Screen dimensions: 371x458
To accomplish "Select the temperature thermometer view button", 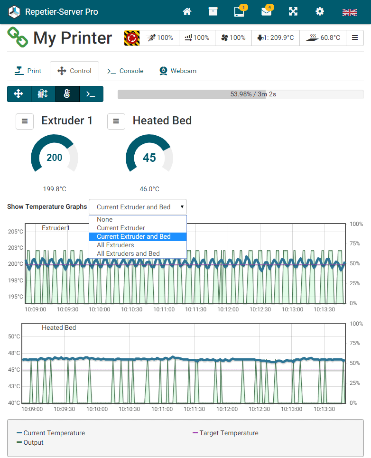I will click(67, 94).
